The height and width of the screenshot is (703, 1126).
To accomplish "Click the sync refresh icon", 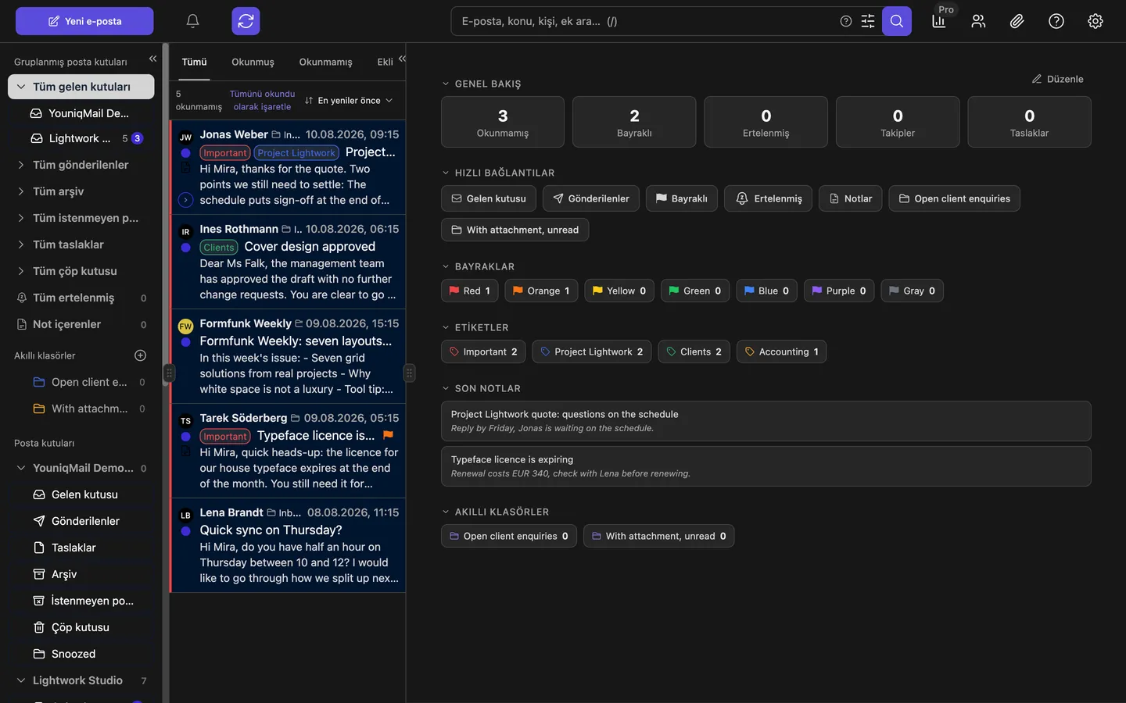I will click(246, 21).
